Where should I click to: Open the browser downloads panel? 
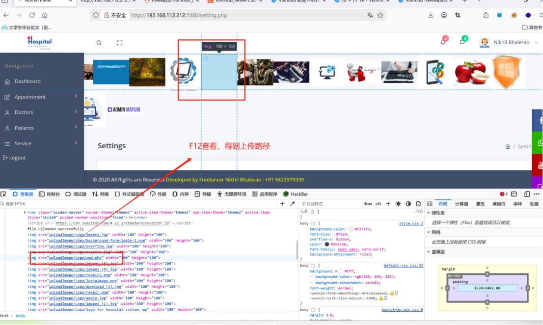click(x=431, y=15)
